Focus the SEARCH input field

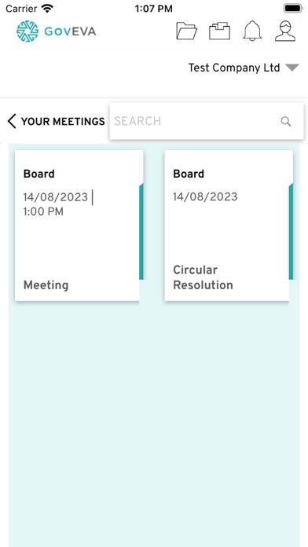click(207, 121)
